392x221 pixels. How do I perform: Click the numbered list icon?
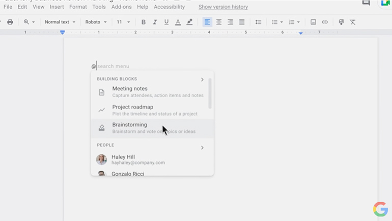click(x=292, y=22)
